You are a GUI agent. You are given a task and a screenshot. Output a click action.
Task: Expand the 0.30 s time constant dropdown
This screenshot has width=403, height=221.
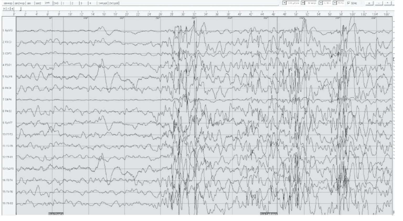pos(321,3)
